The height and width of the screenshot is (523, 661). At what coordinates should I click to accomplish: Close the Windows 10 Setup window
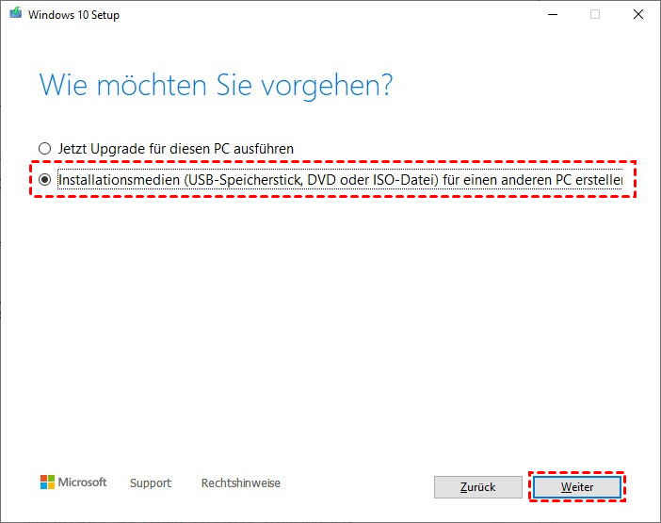pos(638,14)
